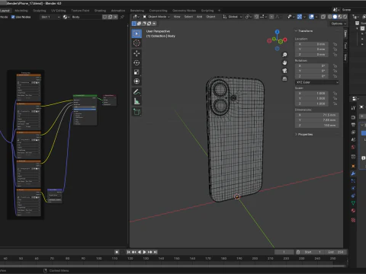Select the Scale tool in viewport toolbar
The width and height of the screenshot is (366, 274).
pos(136,72)
